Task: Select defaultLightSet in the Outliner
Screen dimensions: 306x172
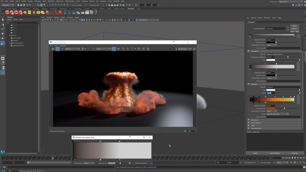Action: 18,43
